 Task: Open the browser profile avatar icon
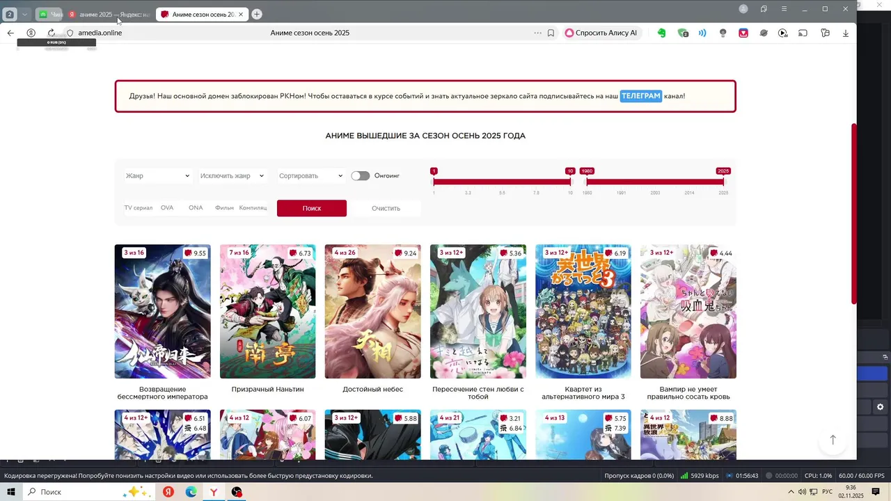tap(743, 9)
